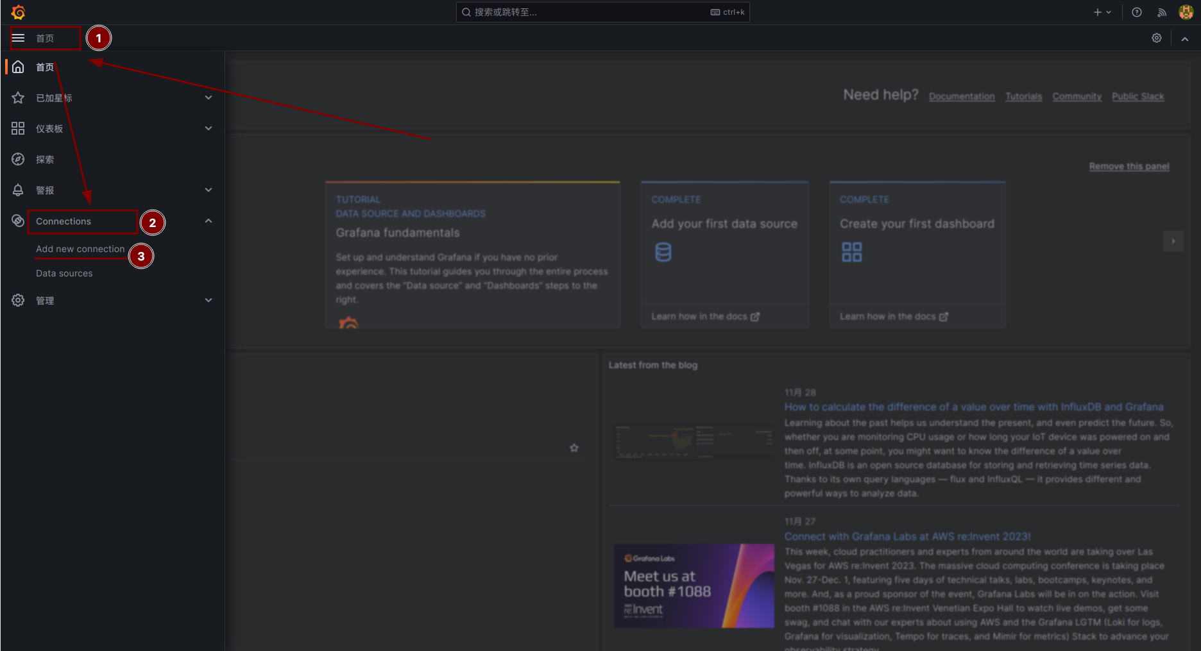Select Data sources menu item
Image resolution: width=1201 pixels, height=651 pixels.
(64, 273)
